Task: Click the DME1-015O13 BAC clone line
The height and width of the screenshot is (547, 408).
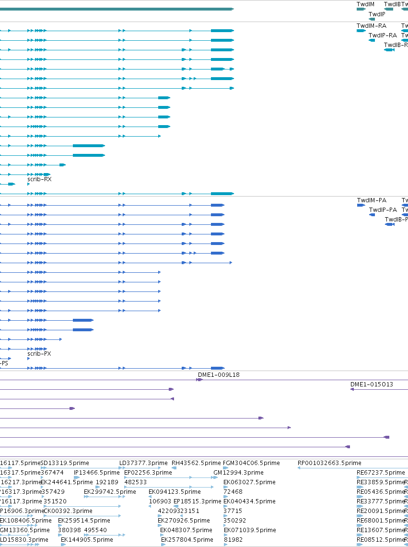Action: [379, 389]
